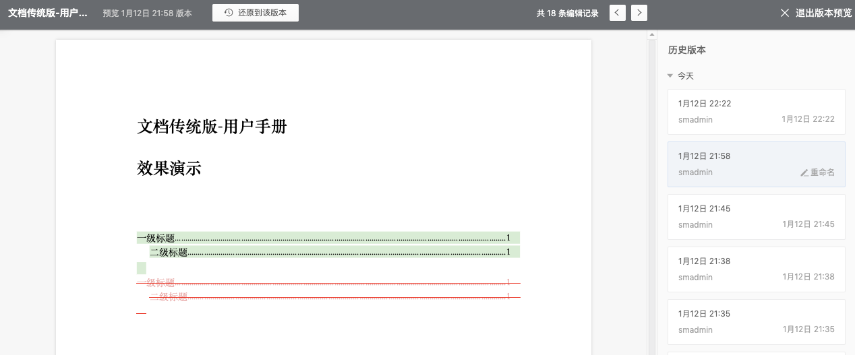
Task: Rename the 1月12日 21:58 version
Action: coord(817,172)
